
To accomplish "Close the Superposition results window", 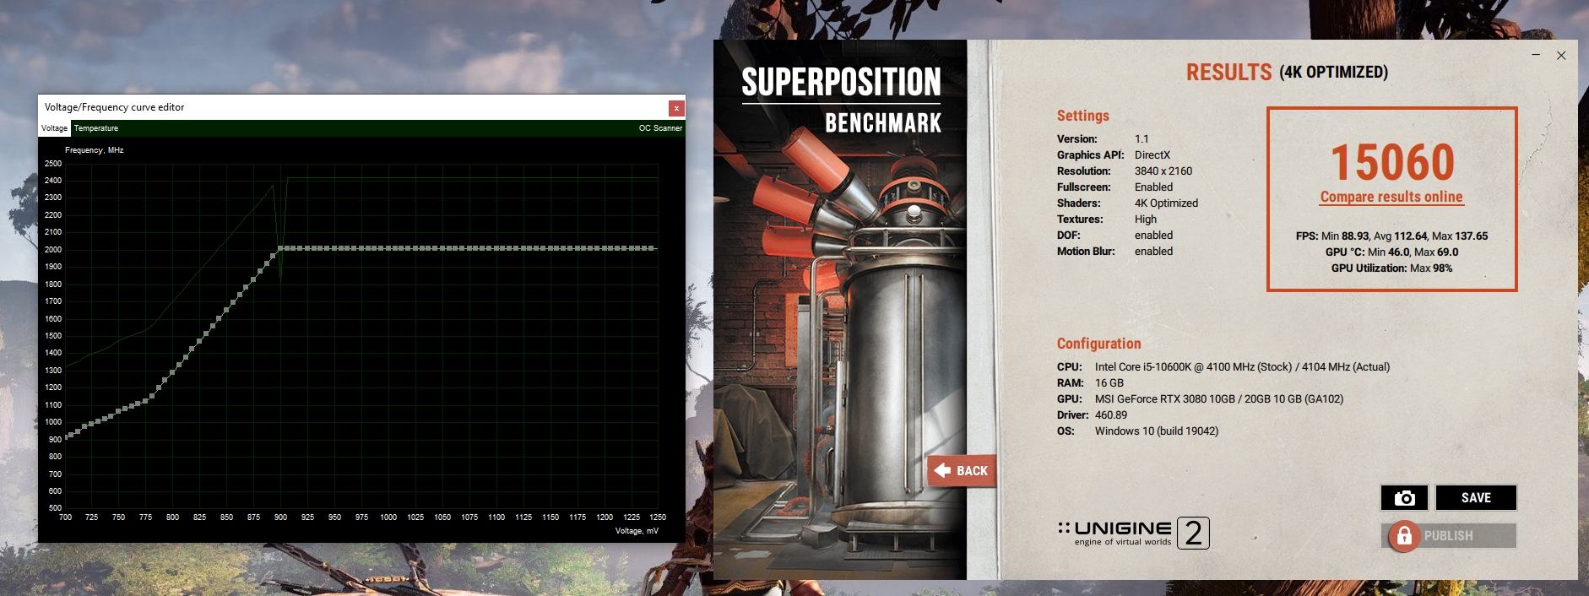I will (x=1561, y=56).
